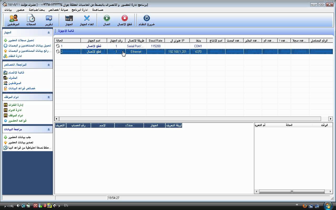Click status refresh icon in device row 1
This screenshot has width=336, height=210.
(58, 46)
